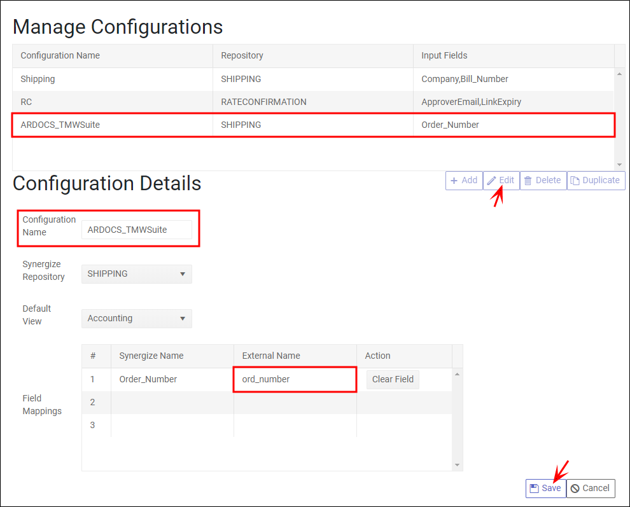Screen dimensions: 630x507
Task: Click the Edit pencil icon
Action: pyautogui.click(x=493, y=180)
